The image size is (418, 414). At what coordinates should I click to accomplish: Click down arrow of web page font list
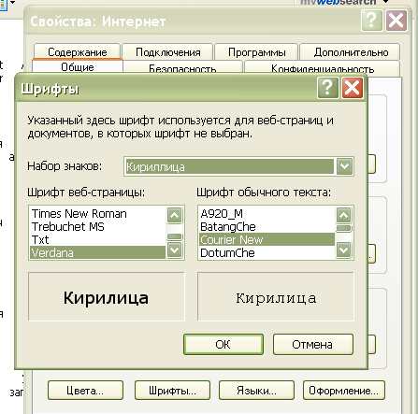coord(174,250)
